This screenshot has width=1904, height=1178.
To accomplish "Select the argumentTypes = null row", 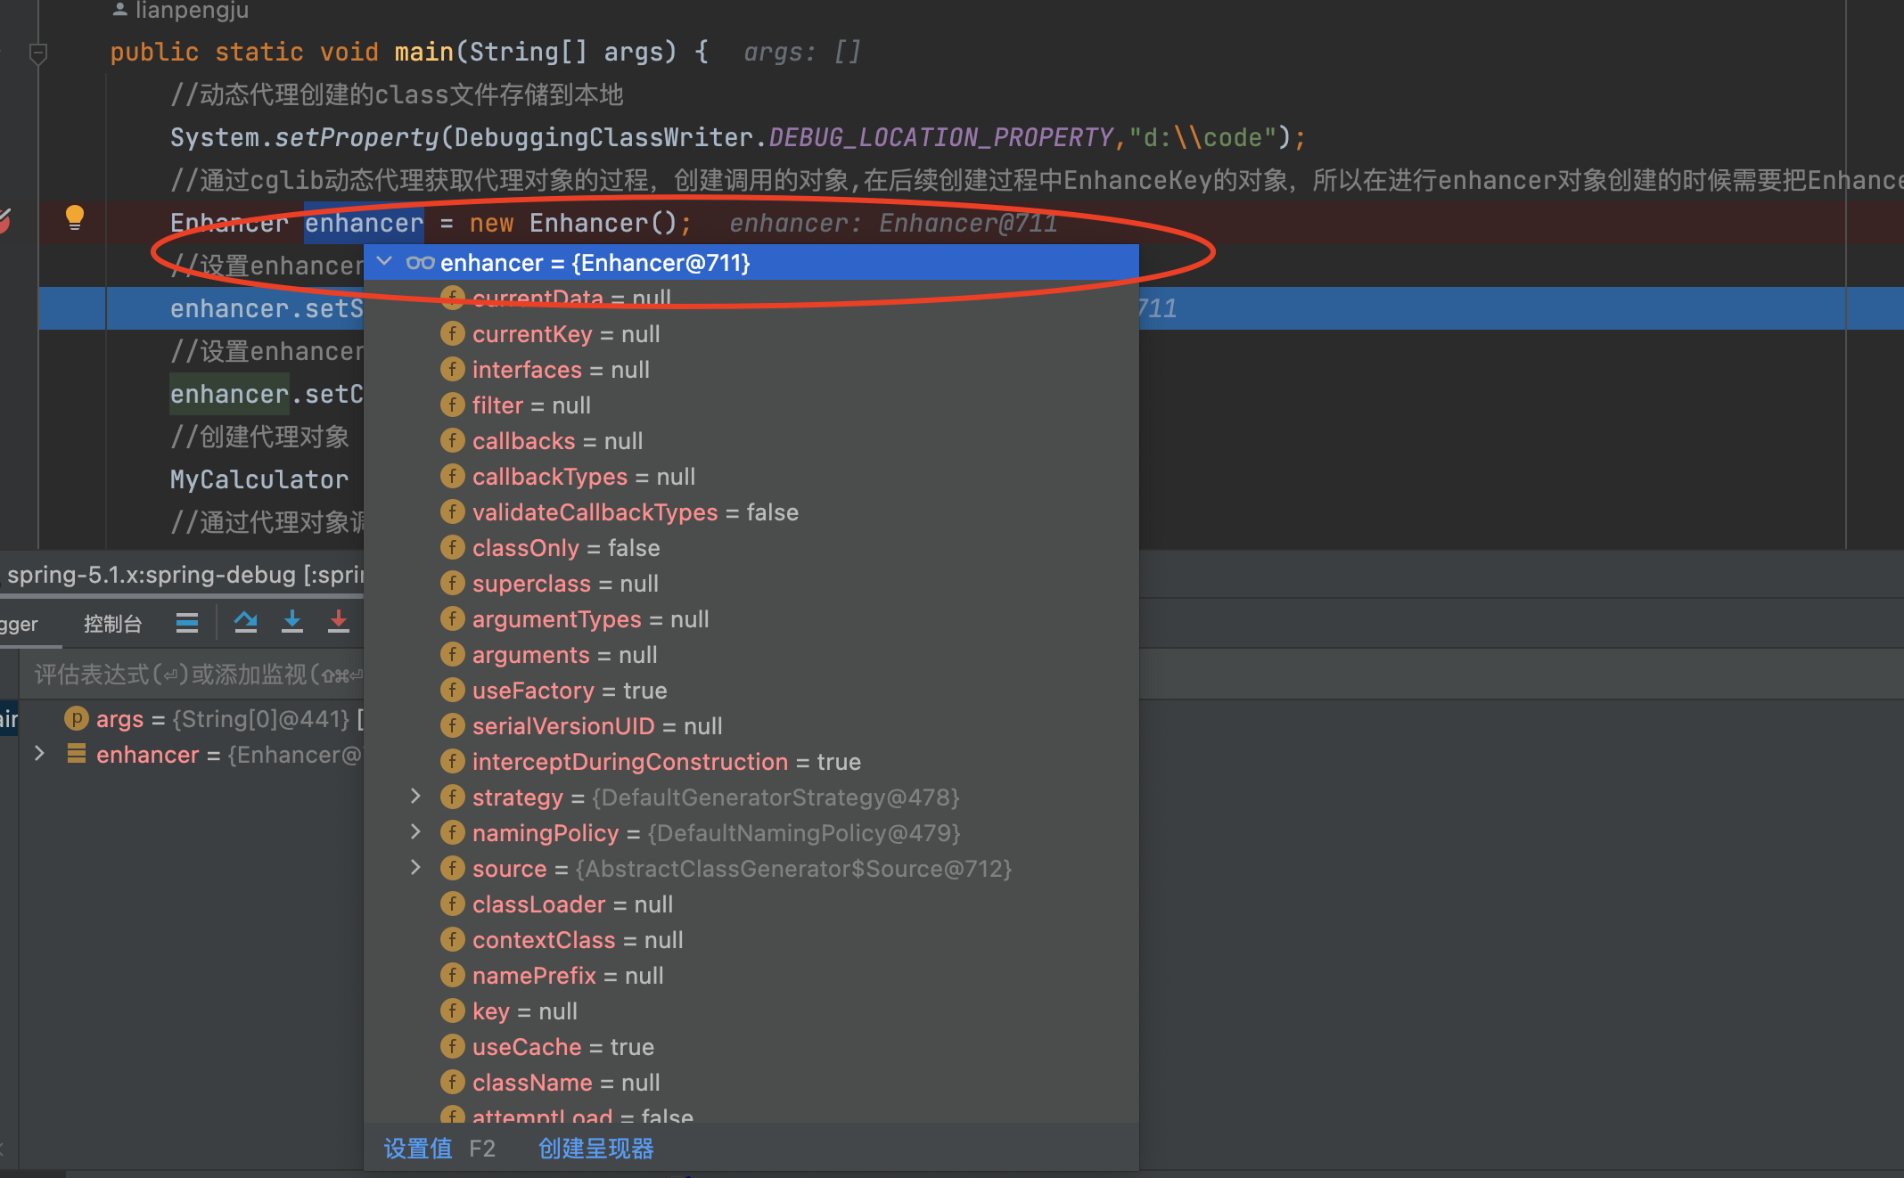I will coord(751,619).
